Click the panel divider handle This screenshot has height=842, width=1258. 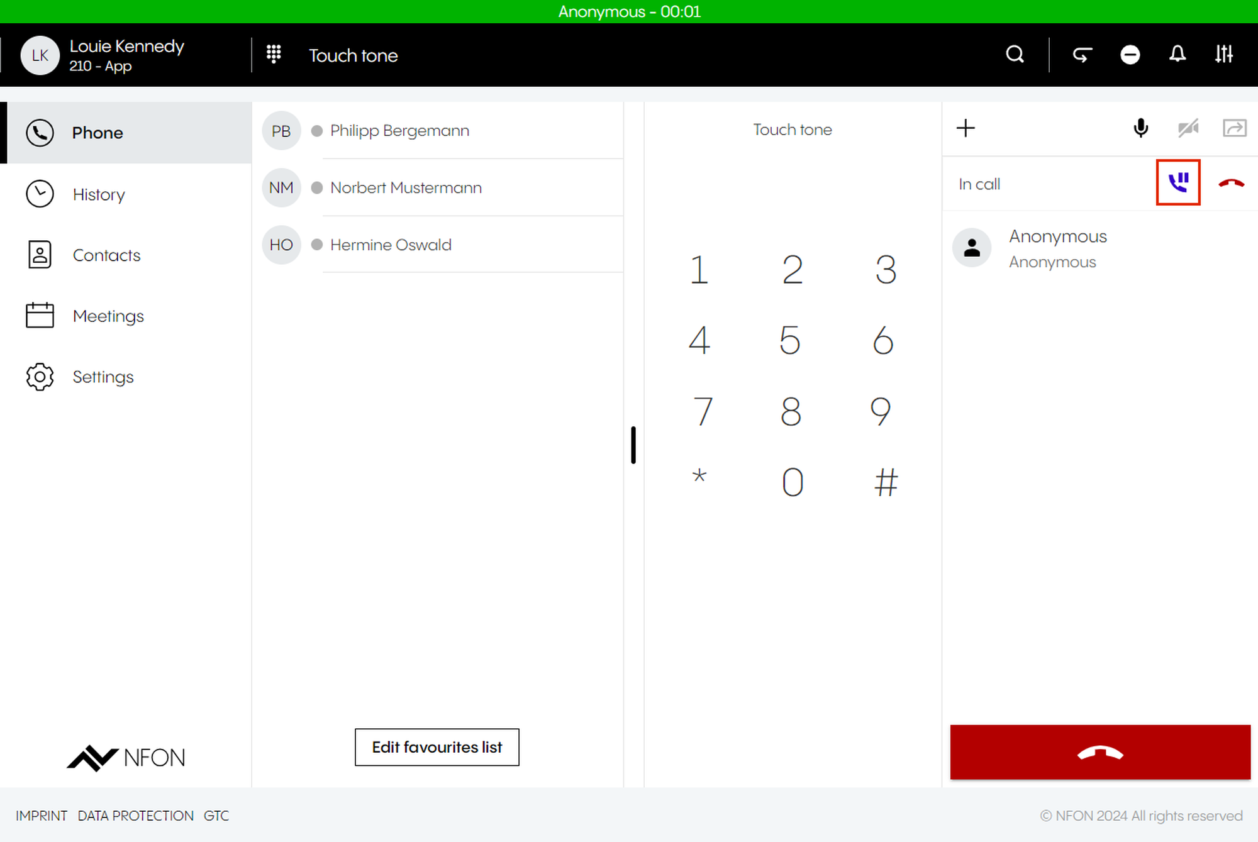coord(633,445)
